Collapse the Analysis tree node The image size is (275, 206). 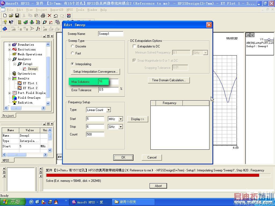pyautogui.click(x=10, y=59)
